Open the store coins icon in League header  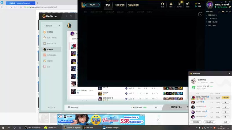pyautogui.click(x=188, y=5)
